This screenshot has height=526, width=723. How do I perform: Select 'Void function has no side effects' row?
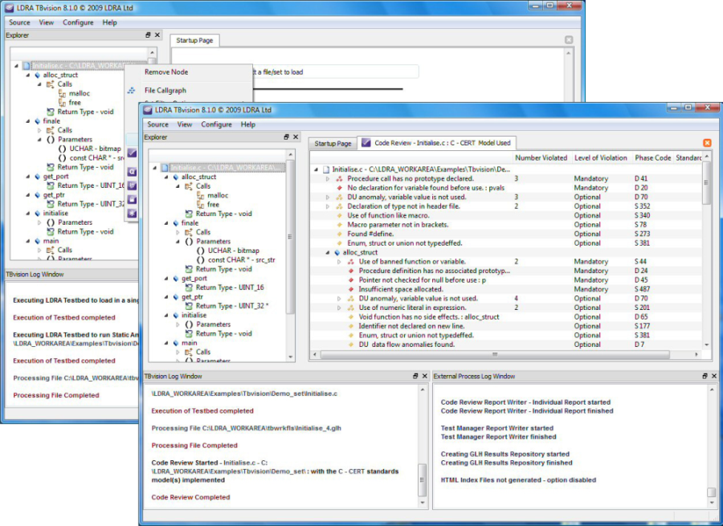429,317
